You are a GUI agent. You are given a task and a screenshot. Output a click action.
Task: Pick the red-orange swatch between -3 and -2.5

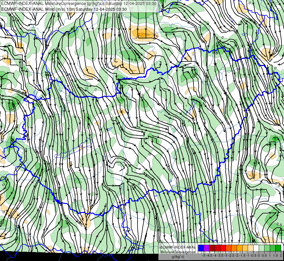point(229,248)
